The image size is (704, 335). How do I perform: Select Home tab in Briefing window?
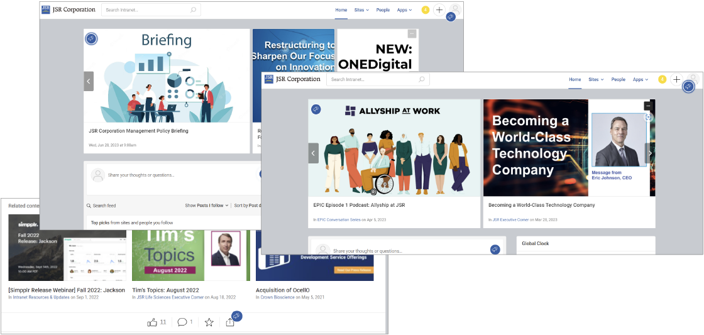click(x=341, y=10)
